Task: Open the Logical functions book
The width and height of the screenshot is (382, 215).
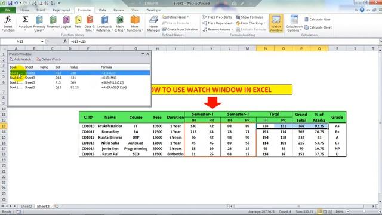Action: coord(66,23)
